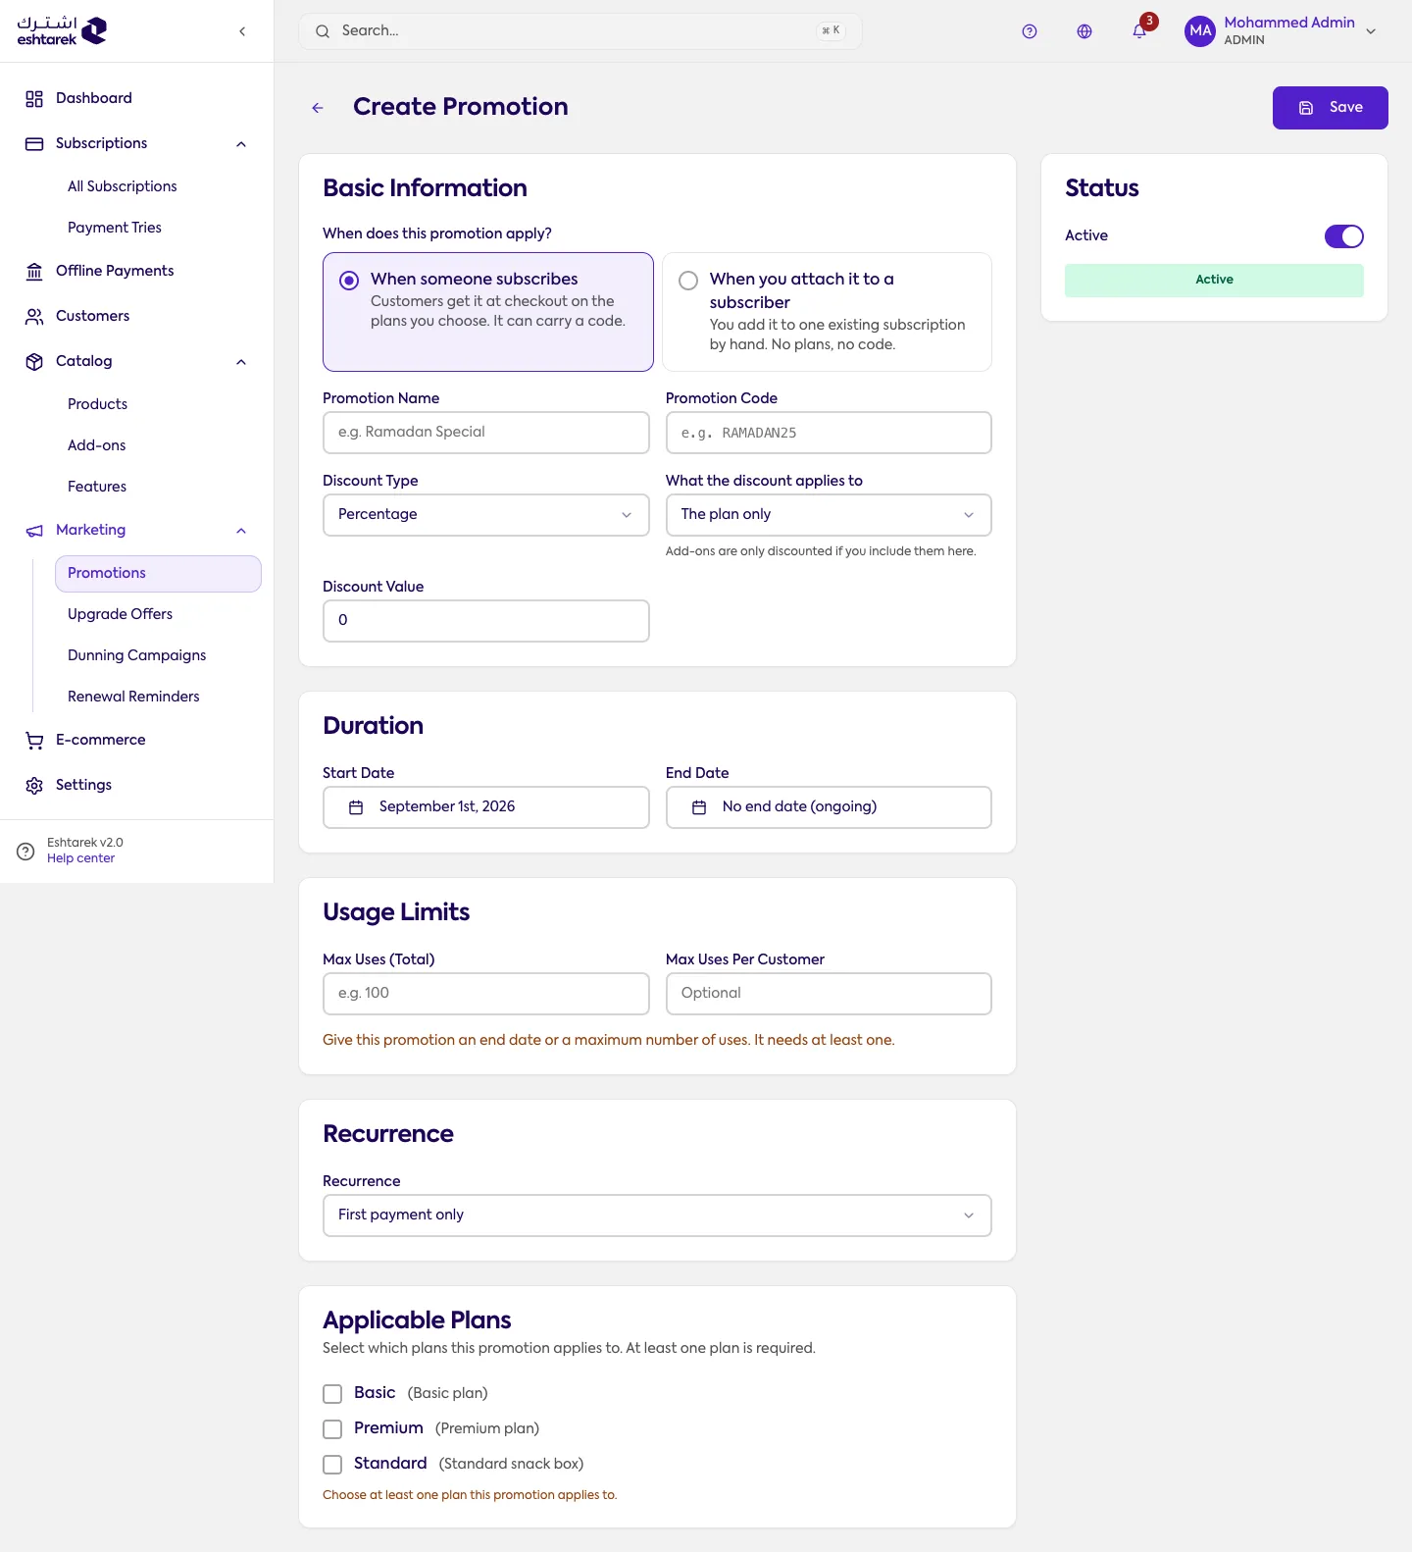Viewport: 1412px width, 1552px height.
Task: Click the calendar icon in End Date
Action: (x=699, y=807)
